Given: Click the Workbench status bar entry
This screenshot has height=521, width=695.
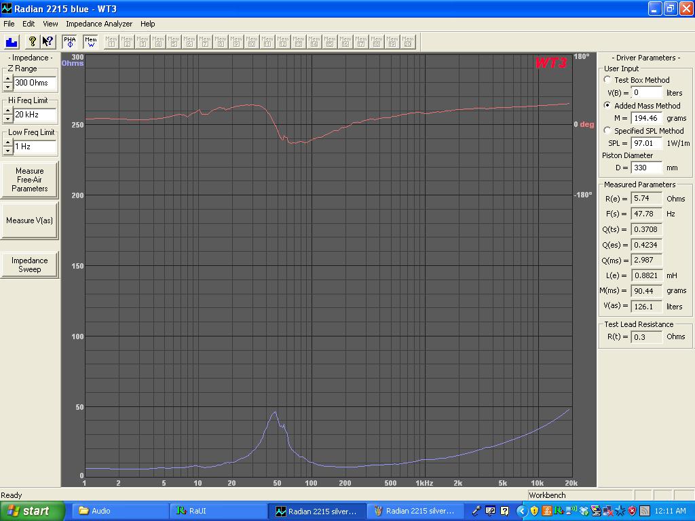Looking at the screenshot, I should [x=580, y=495].
